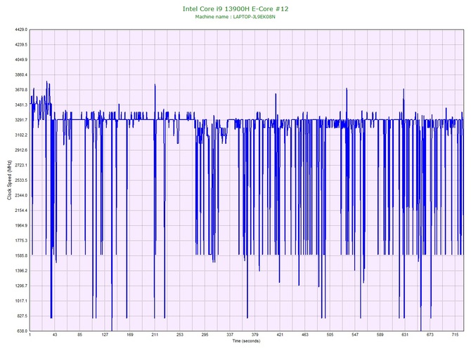Click the y-axis value 638.0
The width and height of the screenshot is (471, 353).
22,331
